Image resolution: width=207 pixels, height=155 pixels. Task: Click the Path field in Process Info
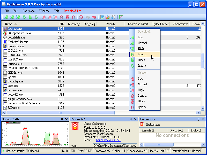(x=115, y=145)
